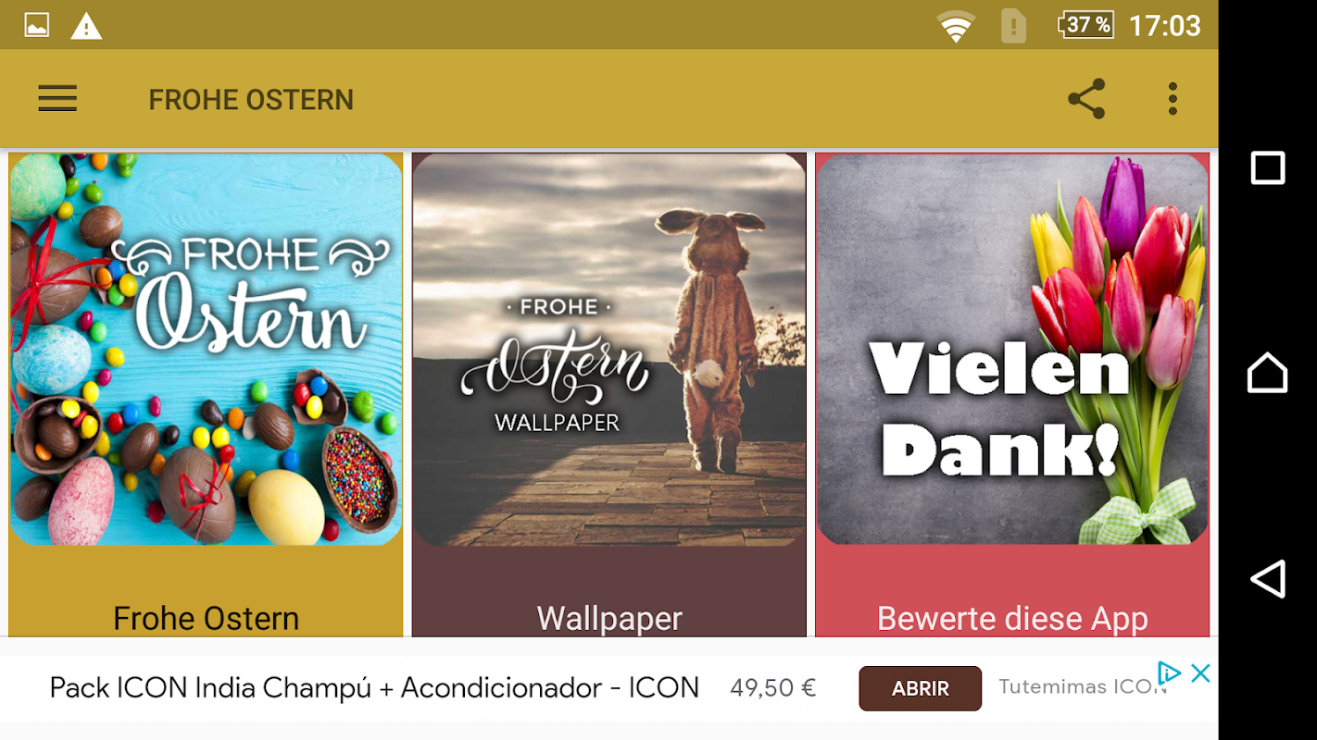The image size is (1317, 740).
Task: Open the three-dot overflow menu
Action: tap(1173, 99)
